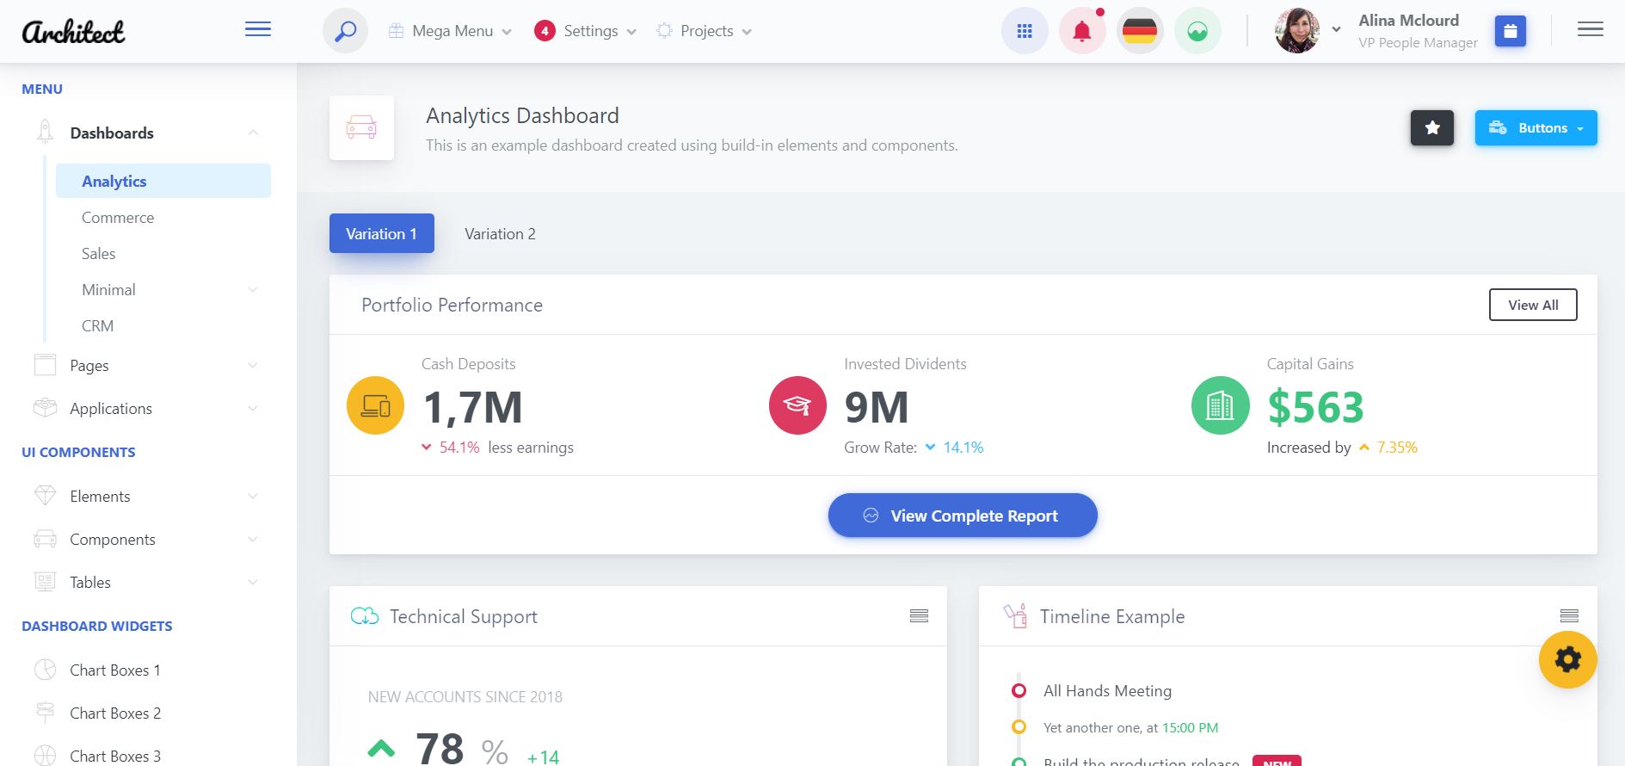The height and width of the screenshot is (766, 1625).
Task: Click the Technical Support card menu icon
Action: (919, 616)
